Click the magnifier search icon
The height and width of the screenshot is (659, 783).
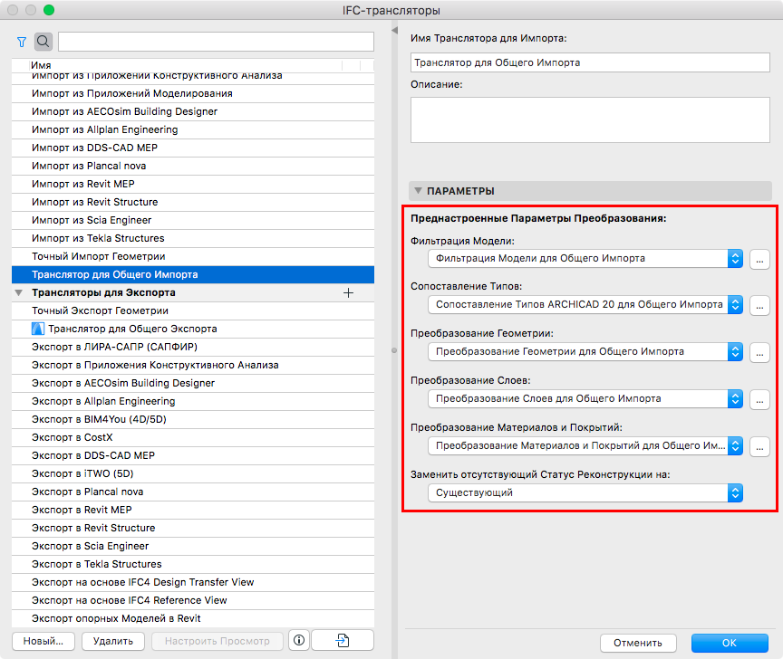pos(43,42)
